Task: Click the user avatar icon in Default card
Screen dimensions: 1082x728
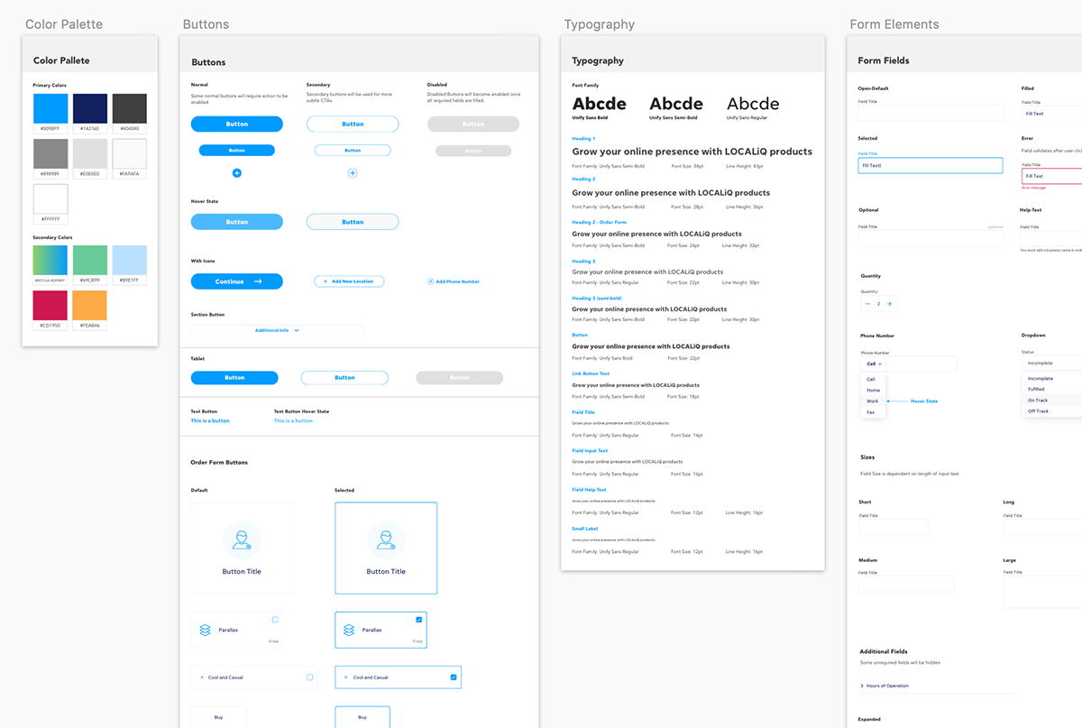Action: [242, 539]
